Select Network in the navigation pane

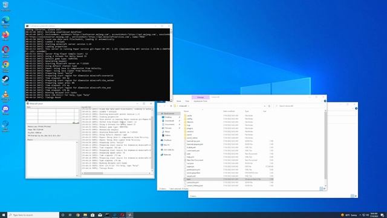(167, 155)
